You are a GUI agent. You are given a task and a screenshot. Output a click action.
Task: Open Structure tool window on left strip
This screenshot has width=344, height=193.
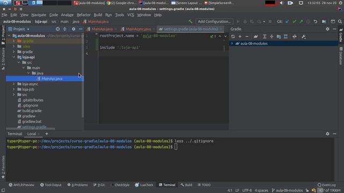[x=3, y=58]
